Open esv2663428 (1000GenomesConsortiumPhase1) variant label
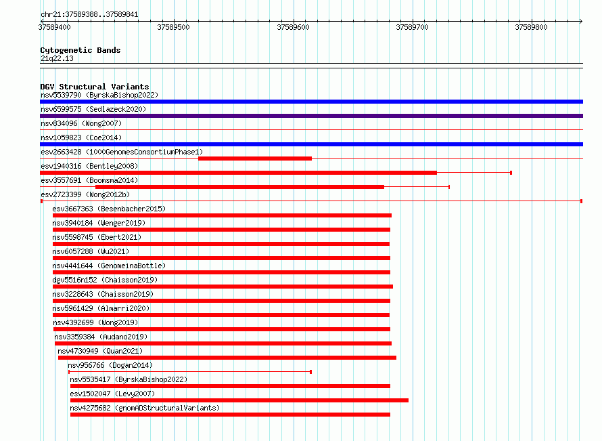The width and height of the screenshot is (602, 441). point(122,152)
